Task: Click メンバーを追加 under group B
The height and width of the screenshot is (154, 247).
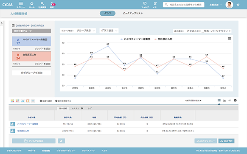Action: click(x=42, y=64)
